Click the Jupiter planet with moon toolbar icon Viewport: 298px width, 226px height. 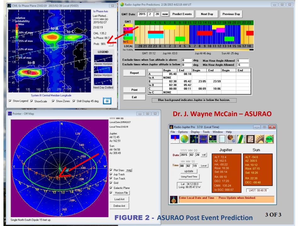click(231, 139)
